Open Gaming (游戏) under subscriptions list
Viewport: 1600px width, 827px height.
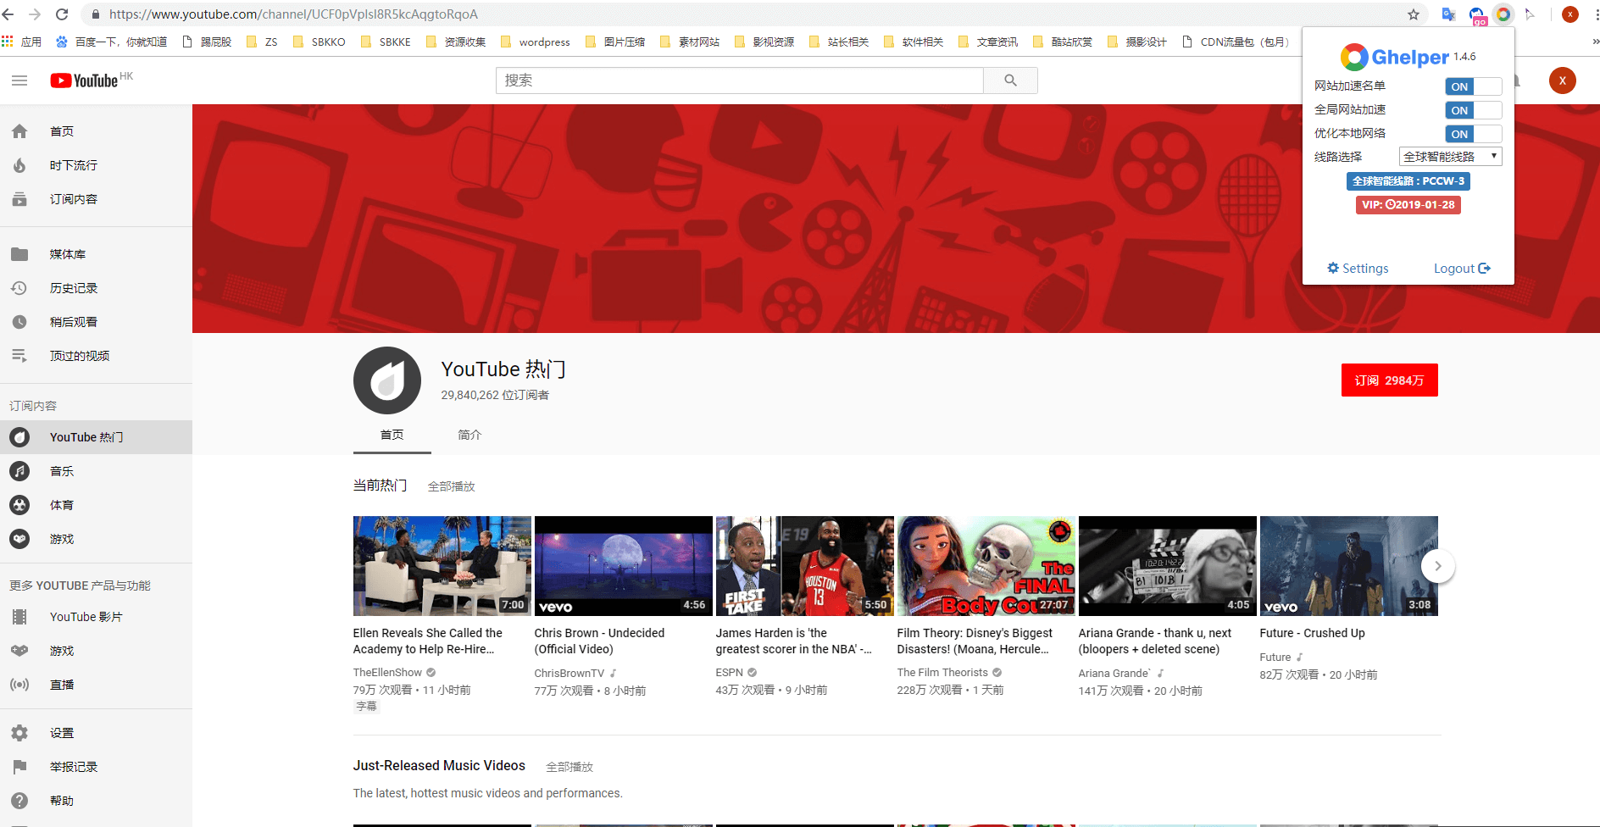(96, 539)
